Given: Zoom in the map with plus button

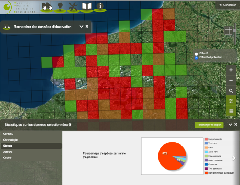Looking at the screenshot, I should pyautogui.click(x=231, y=70).
